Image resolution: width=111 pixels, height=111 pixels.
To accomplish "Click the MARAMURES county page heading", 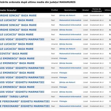I will coord(38,2).
